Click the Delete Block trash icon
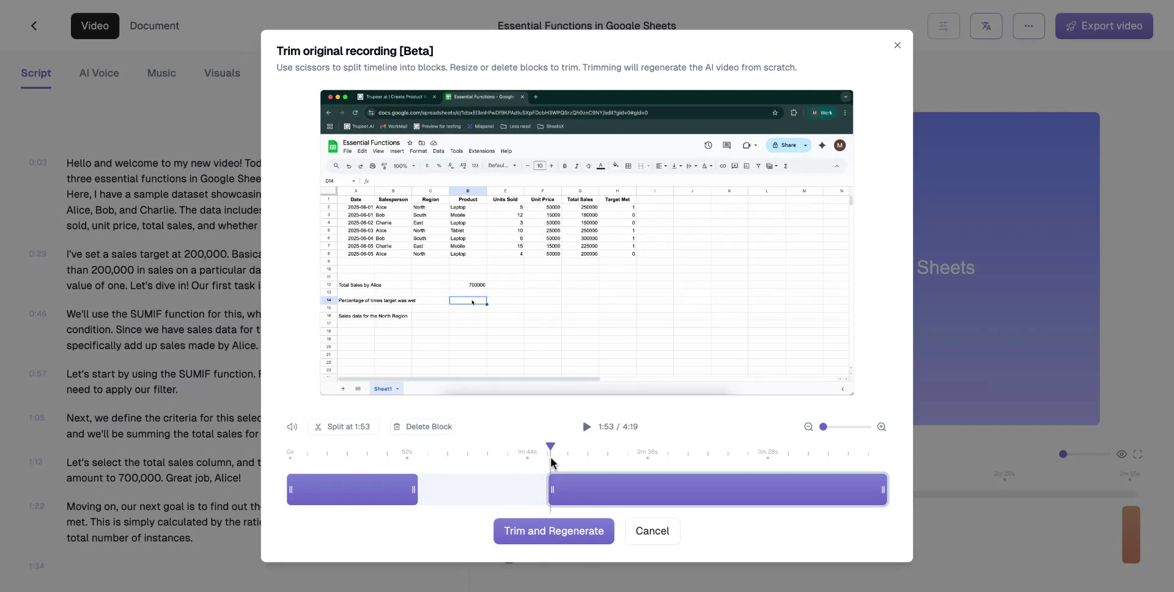Screen dimensions: 1174x592 (x=398, y=427)
